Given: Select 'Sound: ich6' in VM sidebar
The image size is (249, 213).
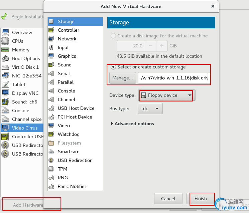Looking at the screenshot, I should [22, 102].
